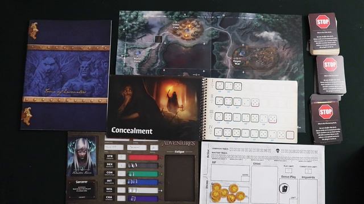Click the CHA attribute label

[x=110, y=198]
